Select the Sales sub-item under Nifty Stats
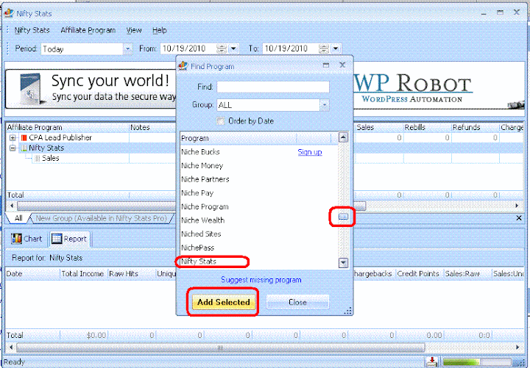 (x=51, y=158)
